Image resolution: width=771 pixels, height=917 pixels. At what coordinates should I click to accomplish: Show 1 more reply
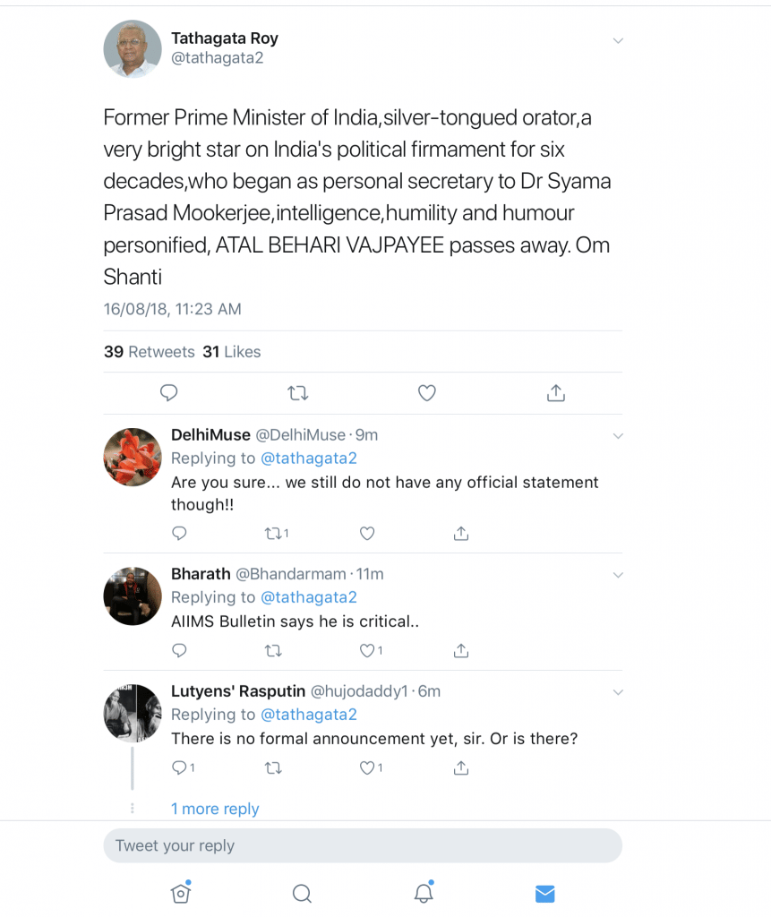click(x=215, y=809)
